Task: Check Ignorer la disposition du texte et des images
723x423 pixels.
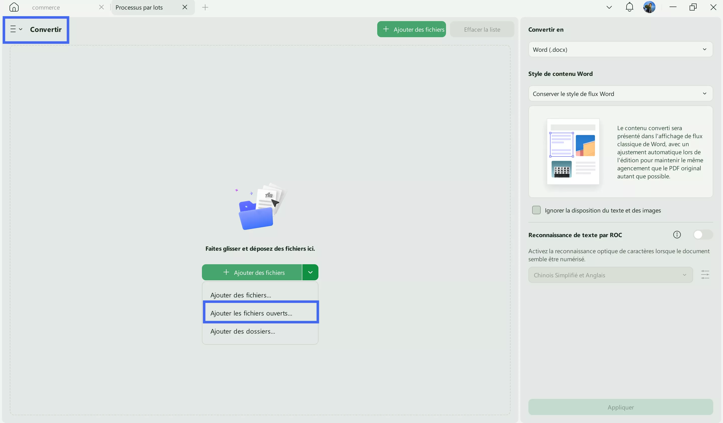Action: click(x=536, y=210)
